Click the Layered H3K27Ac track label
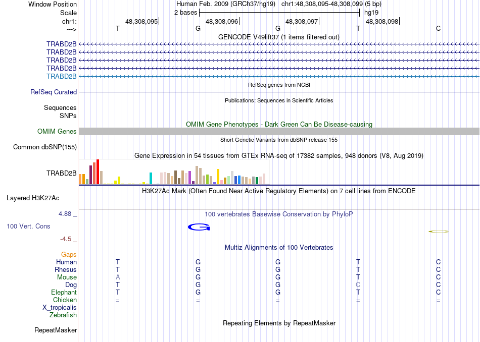The image size is (480, 342). (x=33, y=198)
